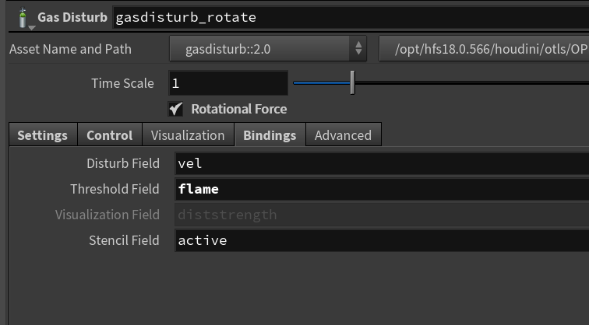Go to the Advanced tab
589x325 pixels.
(x=343, y=135)
